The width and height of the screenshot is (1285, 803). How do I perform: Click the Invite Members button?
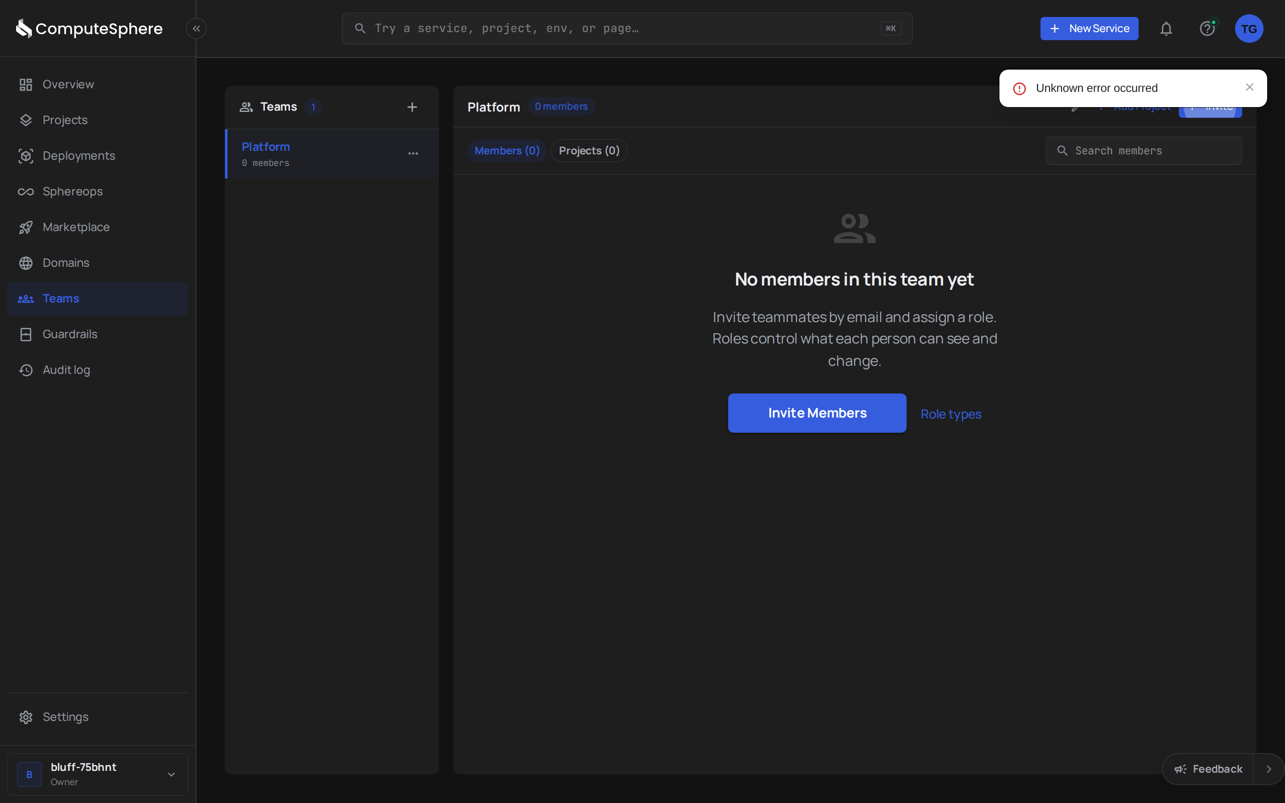pyautogui.click(x=817, y=413)
